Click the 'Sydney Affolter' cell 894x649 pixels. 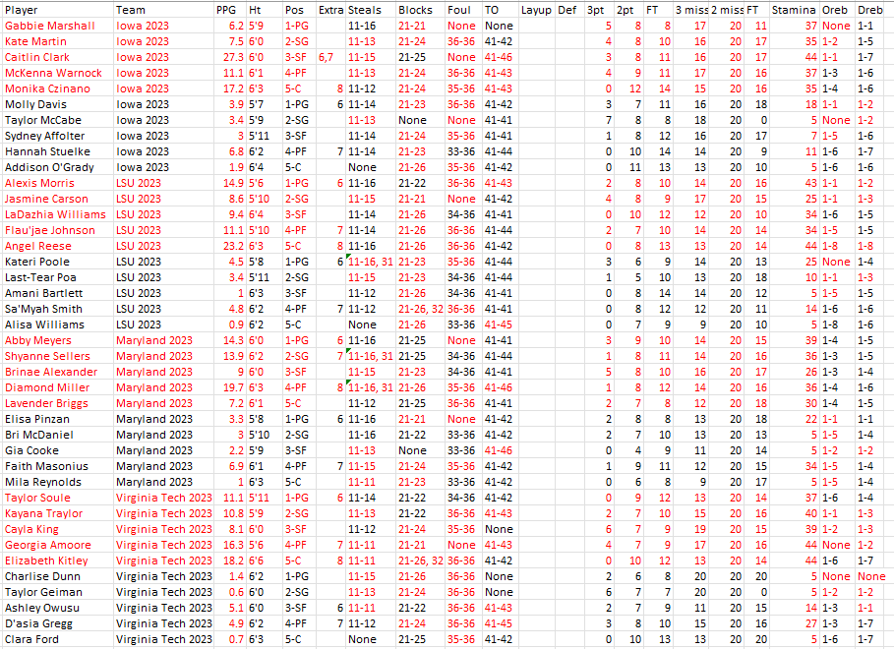click(57, 136)
